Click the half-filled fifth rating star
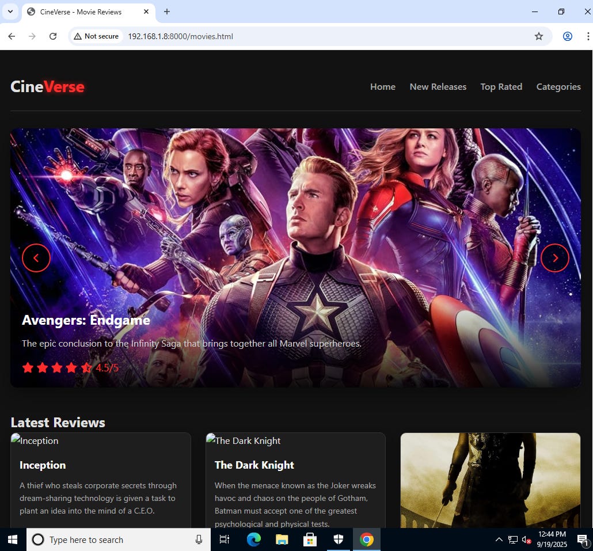 (86, 367)
